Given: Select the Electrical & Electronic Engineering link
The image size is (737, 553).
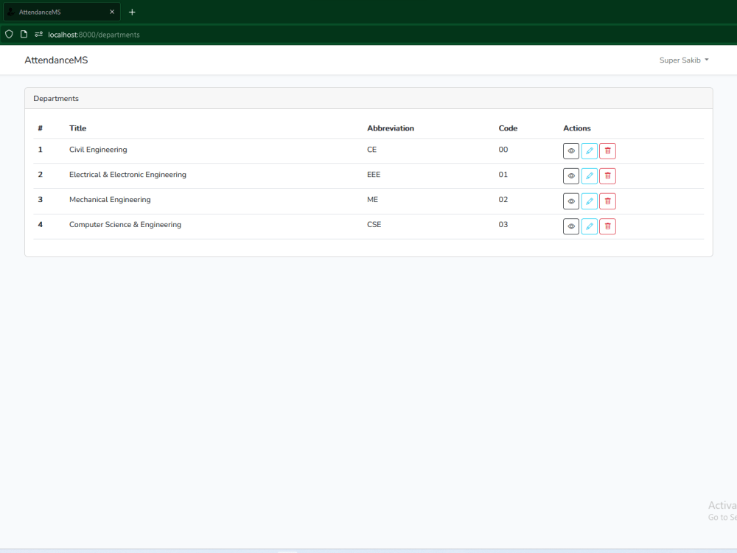Looking at the screenshot, I should pyautogui.click(x=128, y=175).
